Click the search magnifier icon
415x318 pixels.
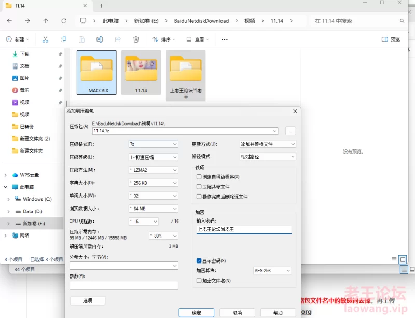[x=402, y=21]
